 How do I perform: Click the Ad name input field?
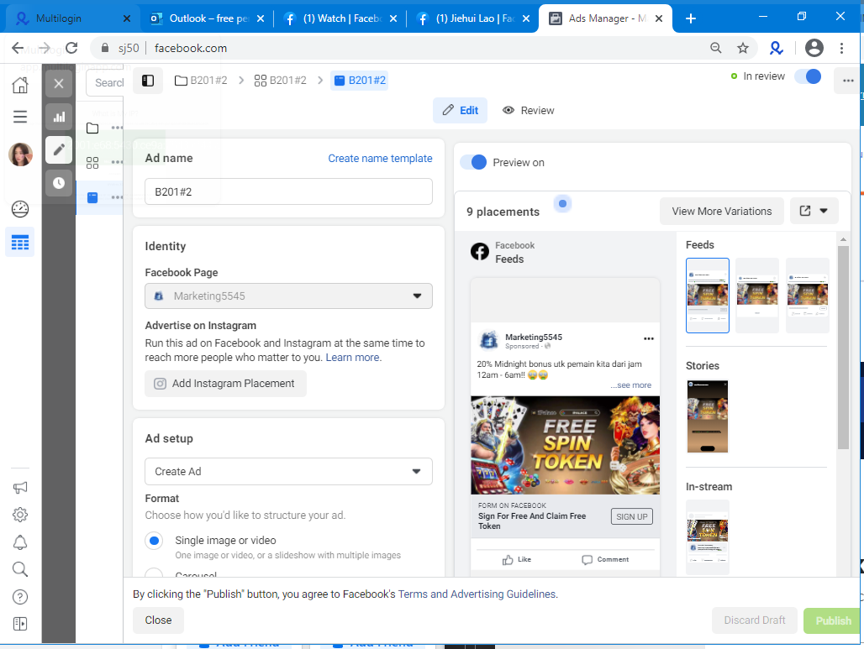click(x=288, y=191)
